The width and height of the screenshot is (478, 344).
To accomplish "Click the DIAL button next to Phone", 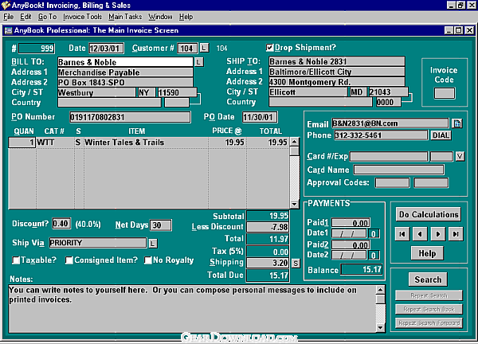I will (441, 135).
